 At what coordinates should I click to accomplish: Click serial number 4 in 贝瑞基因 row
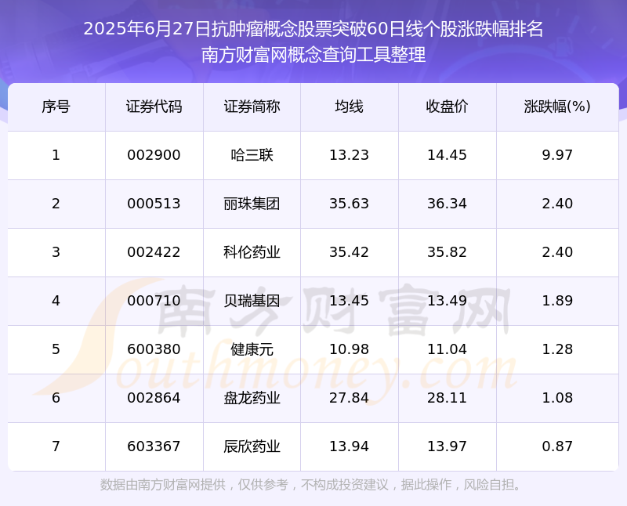[56, 301]
